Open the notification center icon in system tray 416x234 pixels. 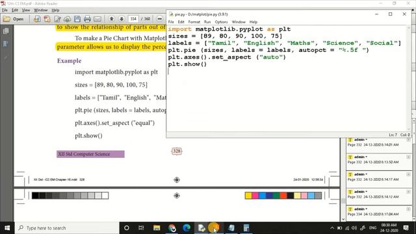tap(406, 228)
